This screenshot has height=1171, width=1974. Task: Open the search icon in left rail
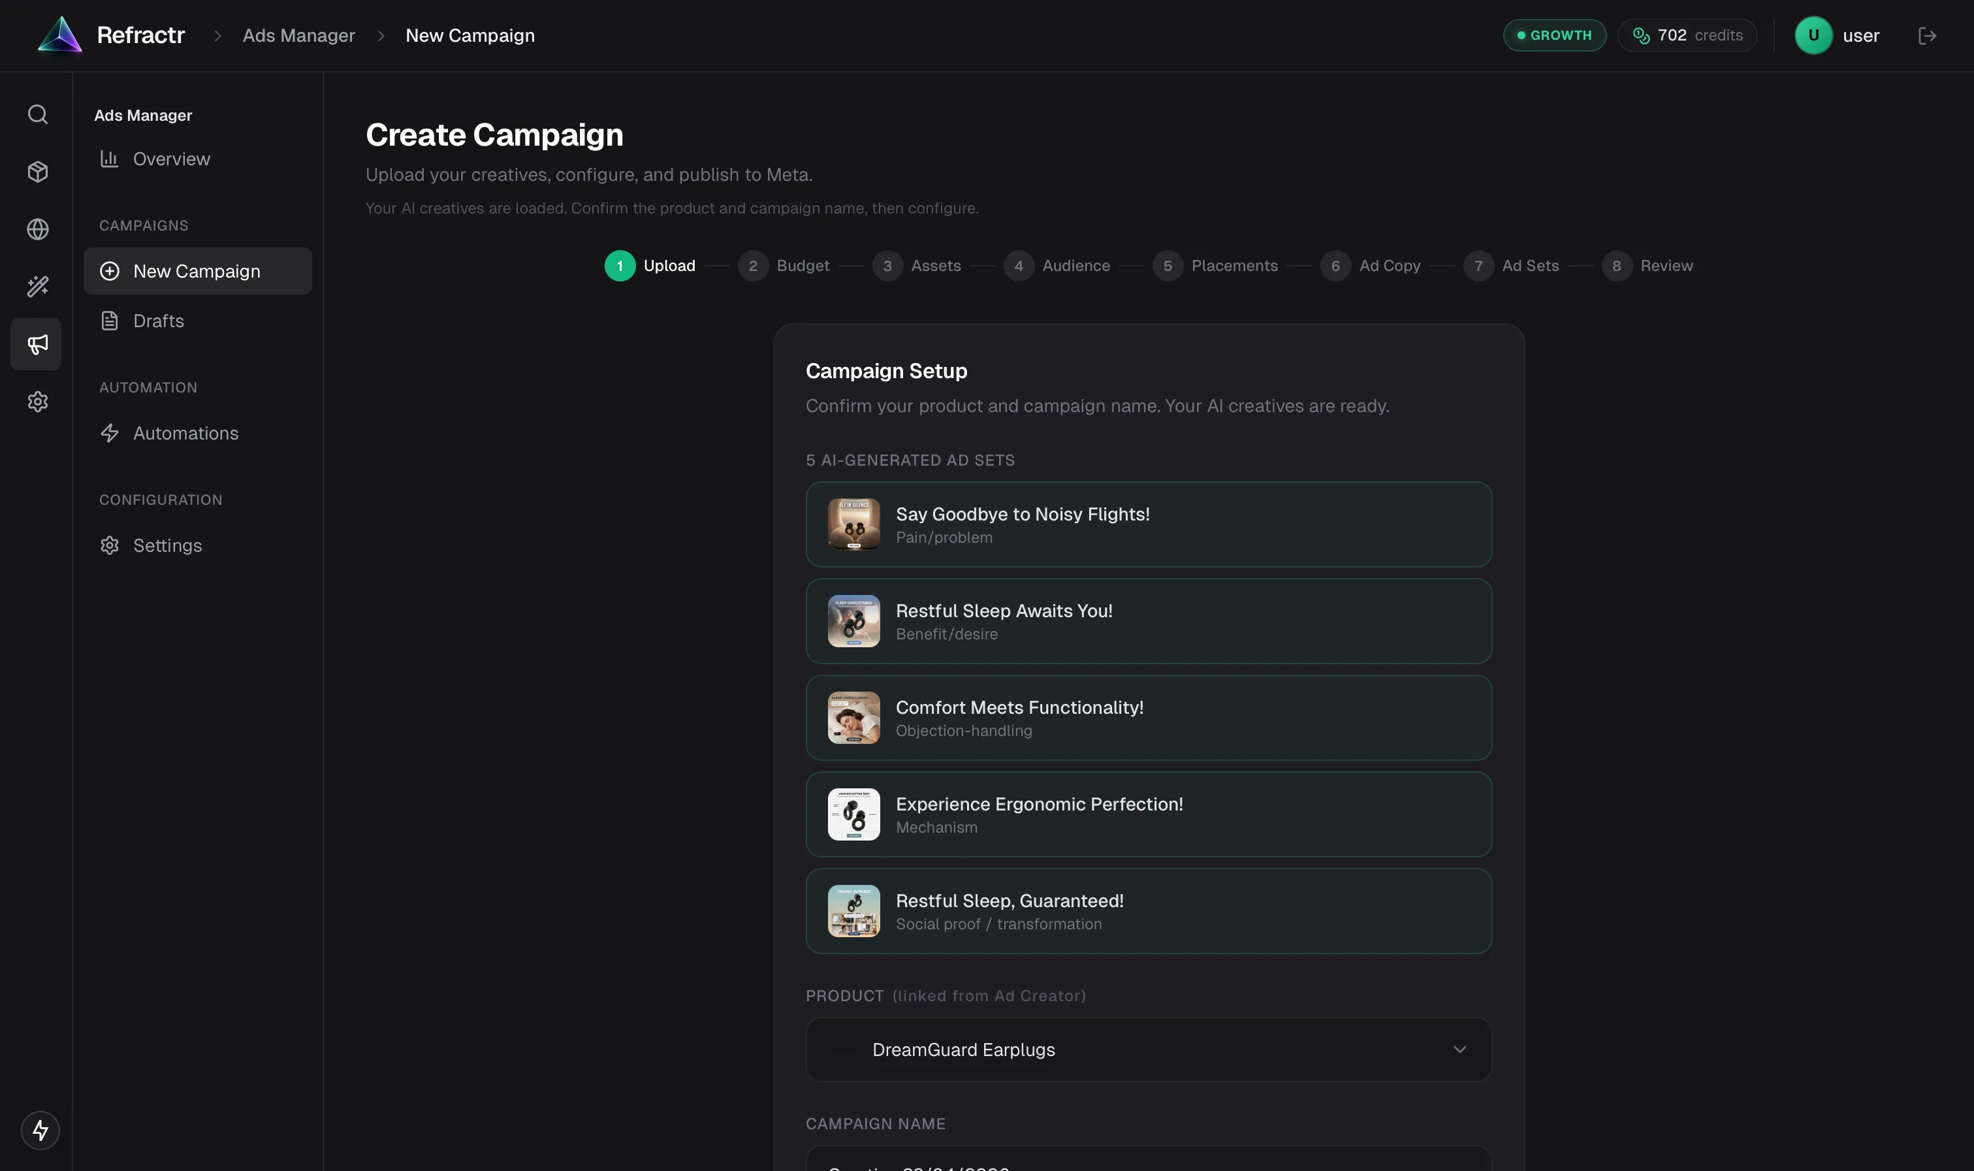[37, 114]
